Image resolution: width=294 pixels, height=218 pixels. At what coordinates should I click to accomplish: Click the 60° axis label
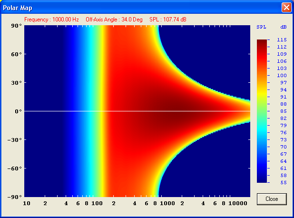[16, 54]
